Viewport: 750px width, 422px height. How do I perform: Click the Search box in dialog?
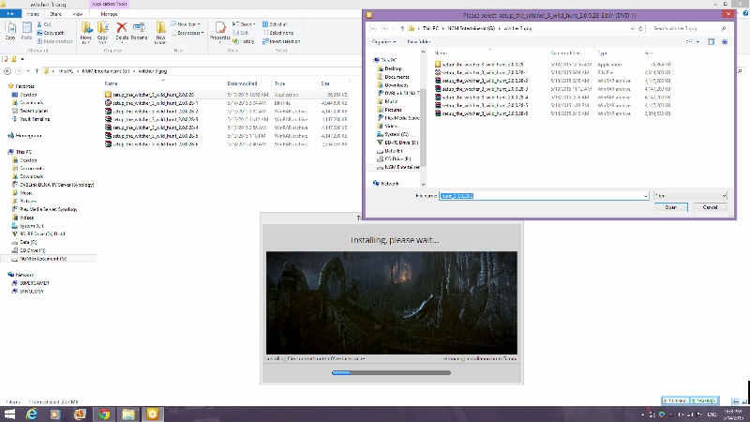[x=689, y=29]
